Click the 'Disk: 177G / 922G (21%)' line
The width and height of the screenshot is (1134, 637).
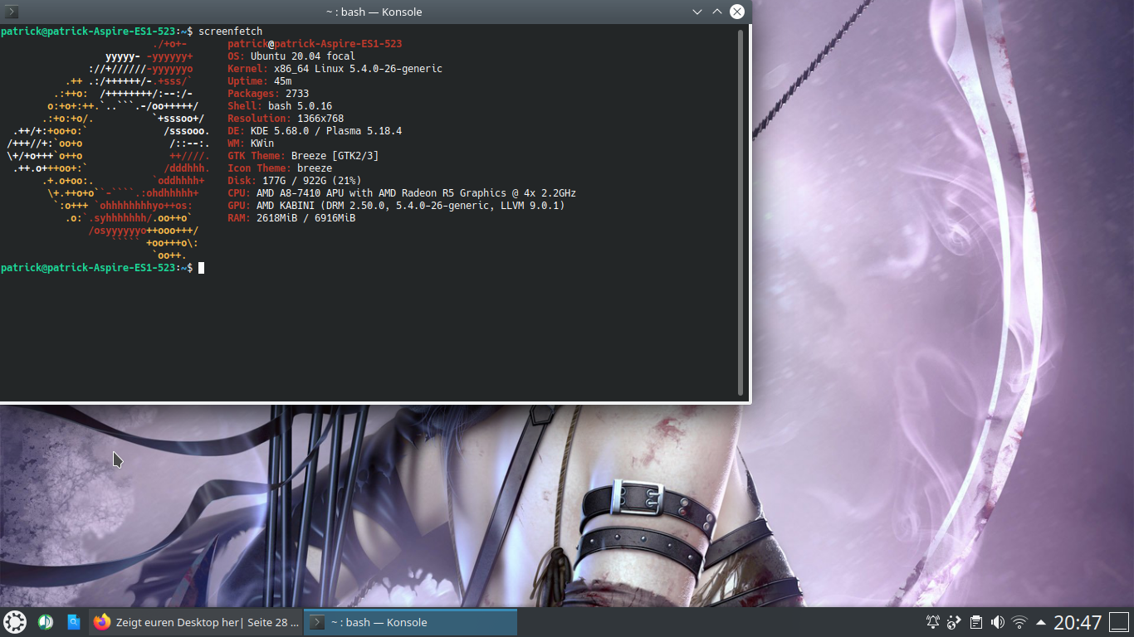click(x=294, y=181)
